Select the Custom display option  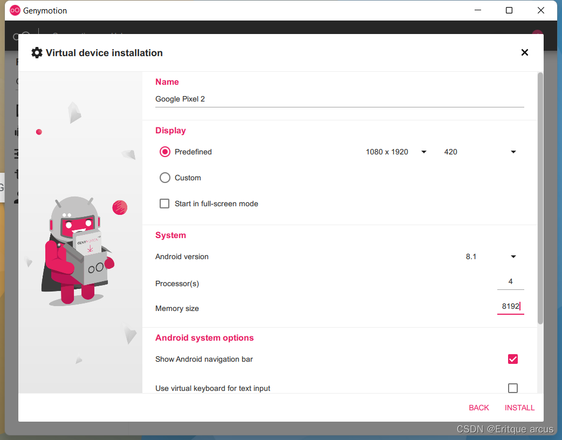165,178
